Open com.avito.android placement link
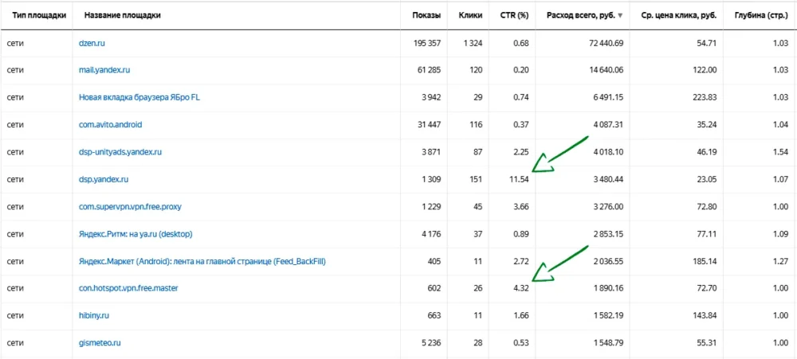797x359 pixels. 110,124
